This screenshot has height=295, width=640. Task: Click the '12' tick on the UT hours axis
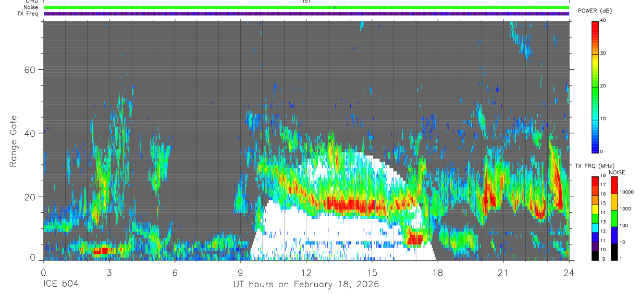(x=306, y=273)
